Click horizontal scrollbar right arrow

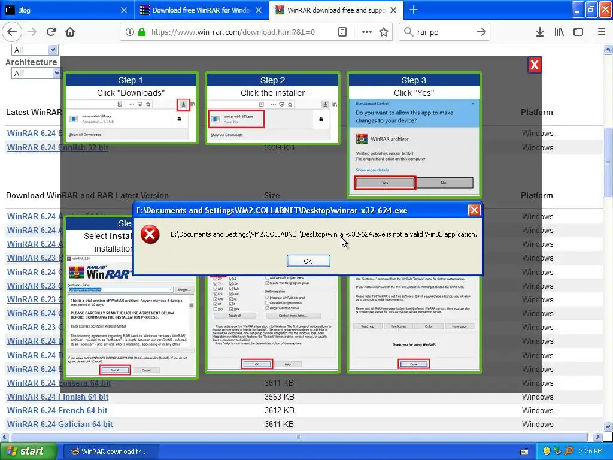[597, 437]
